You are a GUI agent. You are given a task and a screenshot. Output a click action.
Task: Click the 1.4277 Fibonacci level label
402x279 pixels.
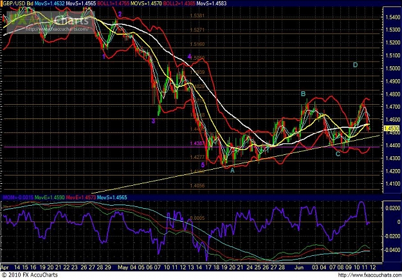click(x=197, y=157)
